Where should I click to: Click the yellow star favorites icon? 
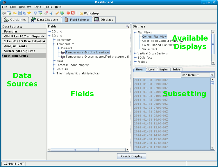29,13
